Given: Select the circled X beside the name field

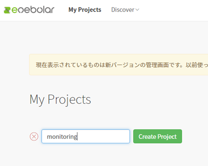Looking at the screenshot, I should [x=34, y=136].
